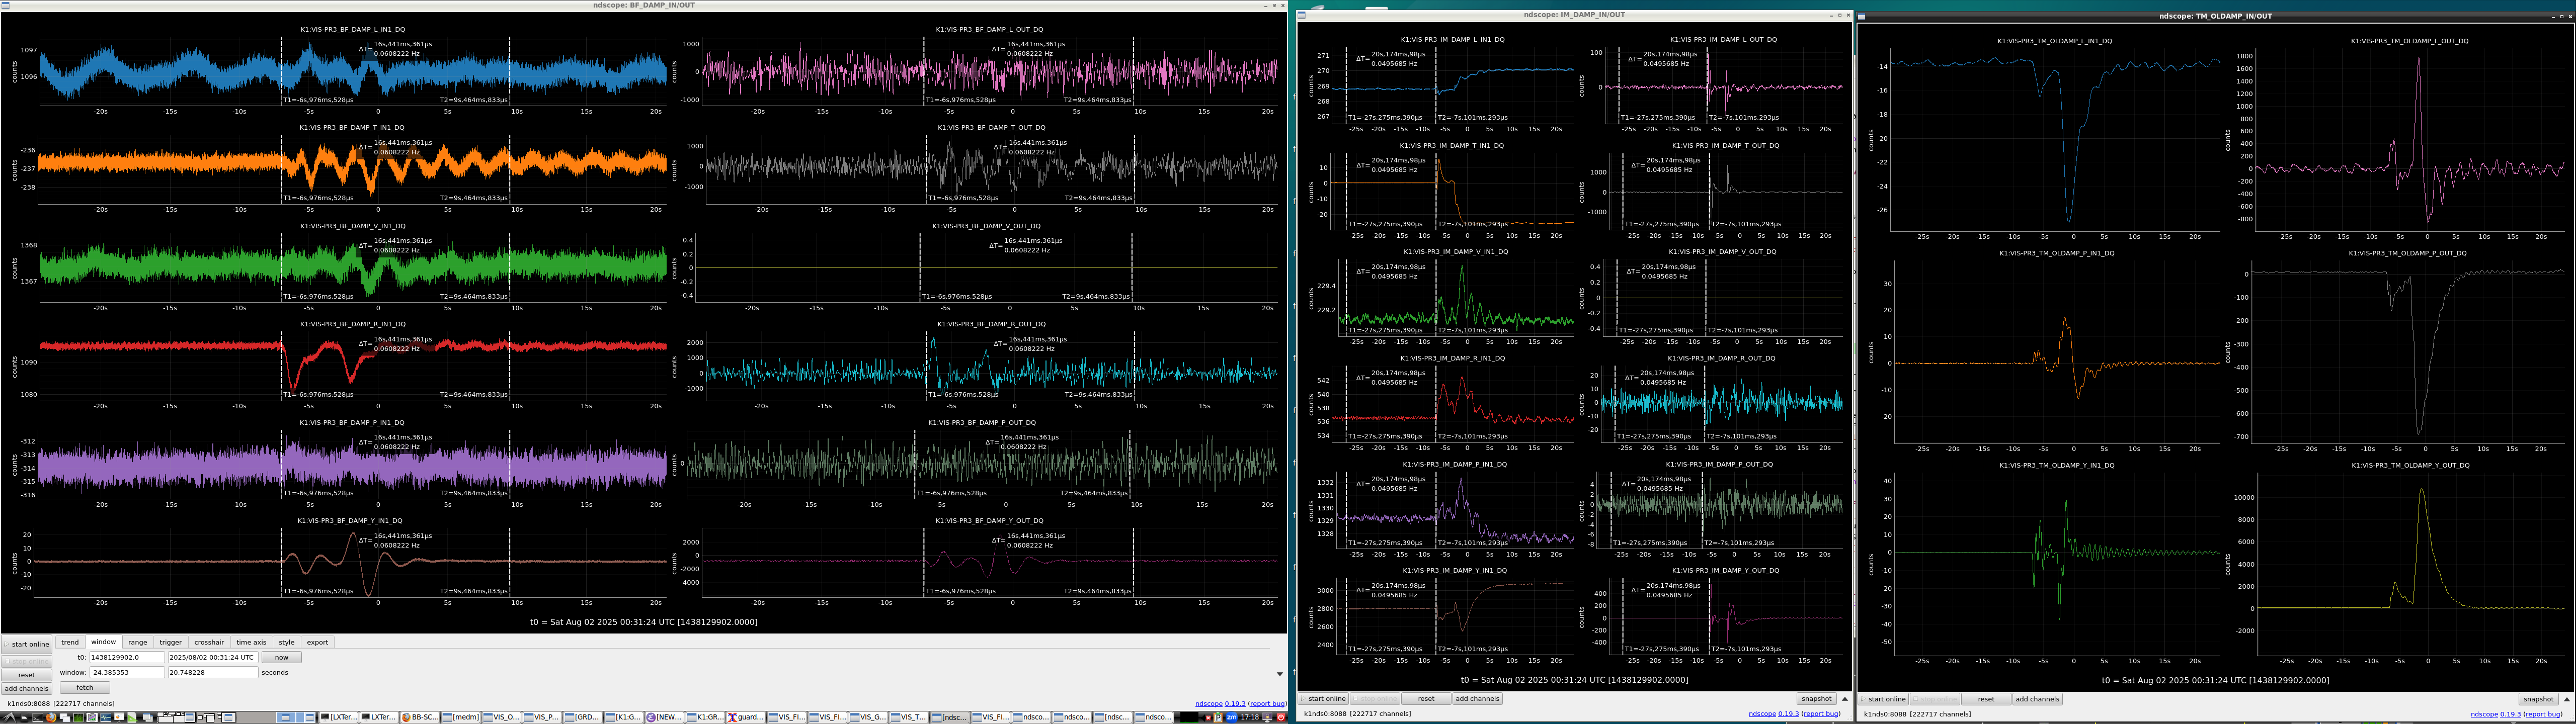
Task: Click report bug link in BF_DAMP window
Action: tap(1267, 704)
